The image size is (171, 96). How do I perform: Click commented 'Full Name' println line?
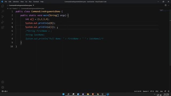65,39
